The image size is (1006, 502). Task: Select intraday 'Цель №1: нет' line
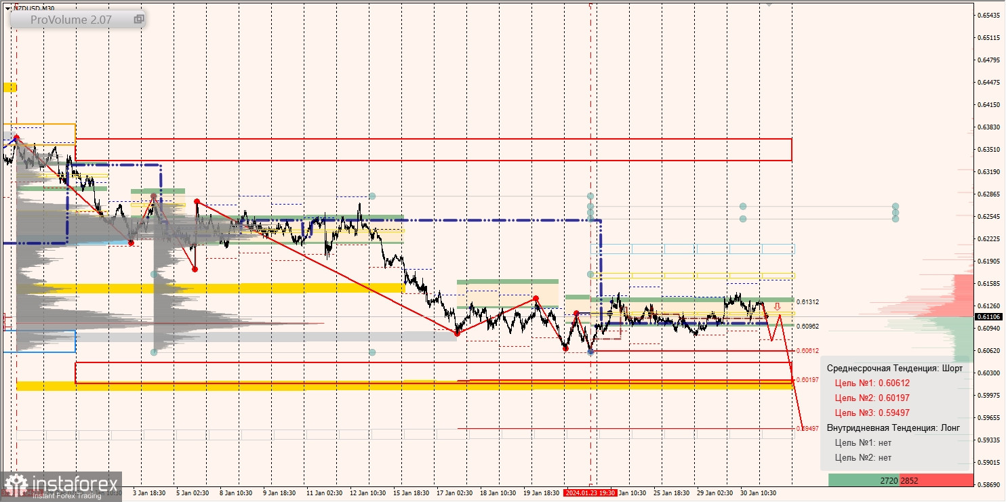[863, 442]
